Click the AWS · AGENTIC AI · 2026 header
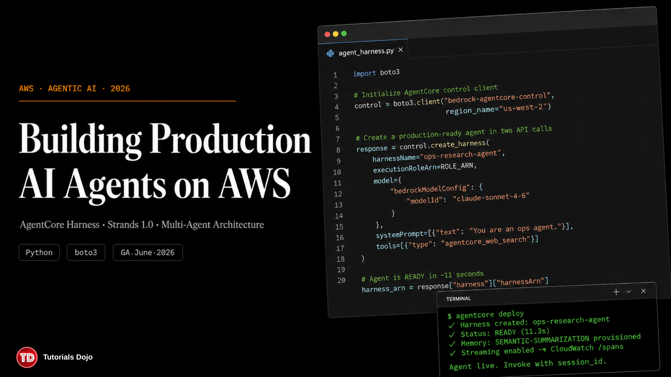 tap(74, 89)
